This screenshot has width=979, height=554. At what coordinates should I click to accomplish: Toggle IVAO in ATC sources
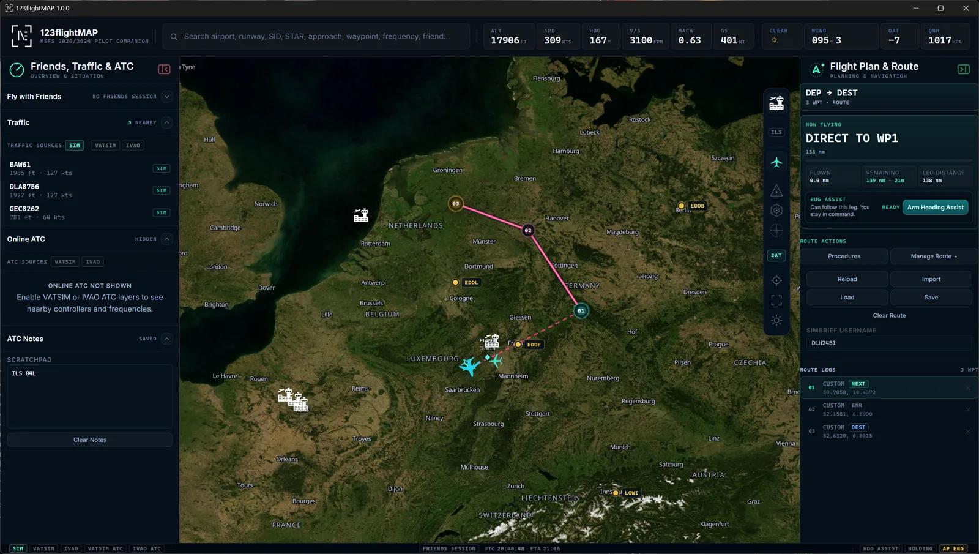(x=93, y=262)
